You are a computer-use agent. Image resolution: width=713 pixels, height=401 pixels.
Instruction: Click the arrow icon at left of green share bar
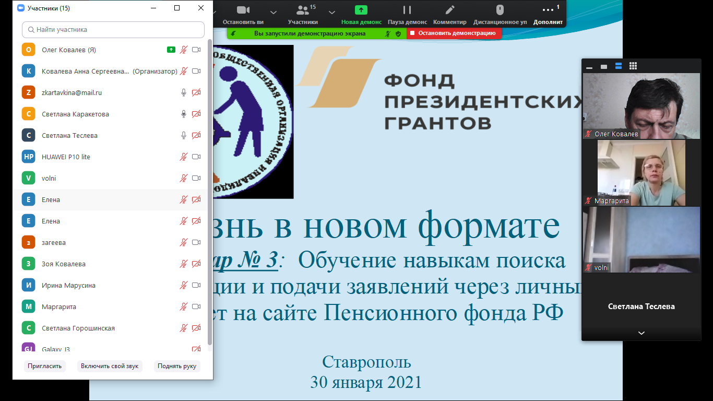(x=233, y=33)
